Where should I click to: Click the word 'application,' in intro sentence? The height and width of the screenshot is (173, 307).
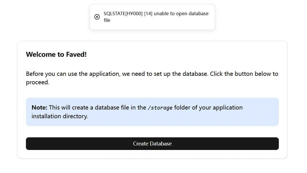[105, 74]
